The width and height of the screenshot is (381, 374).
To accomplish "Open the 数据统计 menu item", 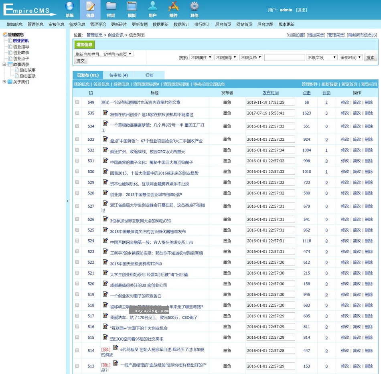I will coord(181,24).
